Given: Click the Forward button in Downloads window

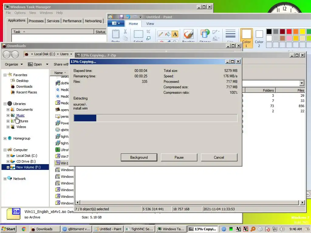Looking at the screenshot, I should click(x=15, y=54).
